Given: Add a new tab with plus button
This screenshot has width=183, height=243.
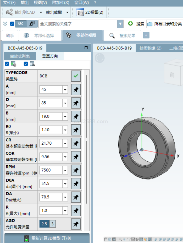Looking at the screenshot, I should coord(146,35).
